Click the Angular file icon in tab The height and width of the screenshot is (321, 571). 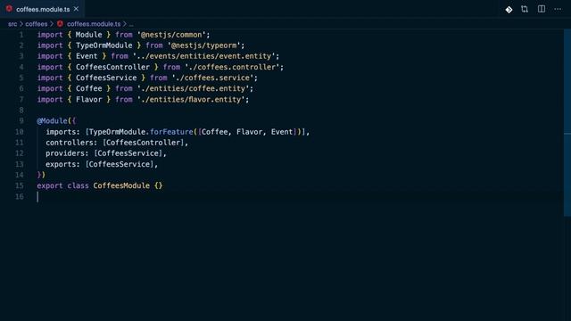coord(9,9)
